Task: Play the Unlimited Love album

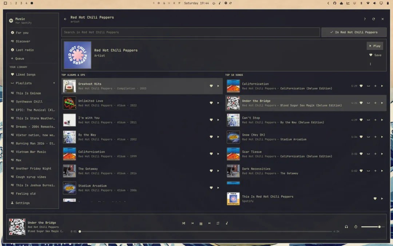Action: [218, 103]
